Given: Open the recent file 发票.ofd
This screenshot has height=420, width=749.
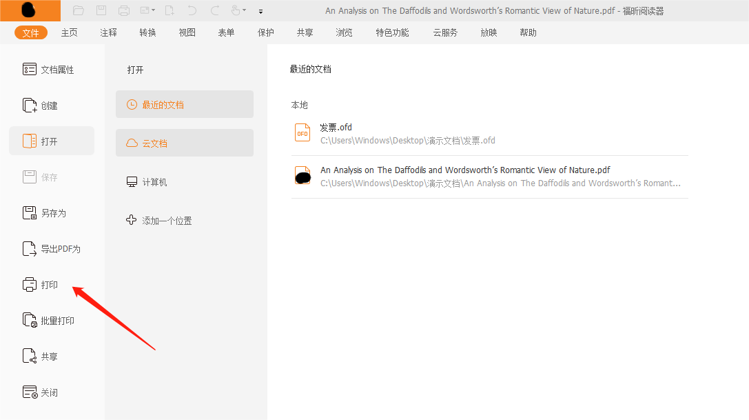Looking at the screenshot, I should point(336,127).
